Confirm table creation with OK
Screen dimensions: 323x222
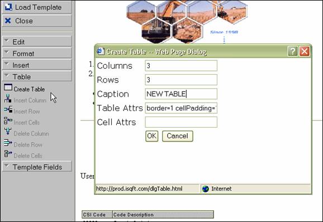(x=152, y=136)
